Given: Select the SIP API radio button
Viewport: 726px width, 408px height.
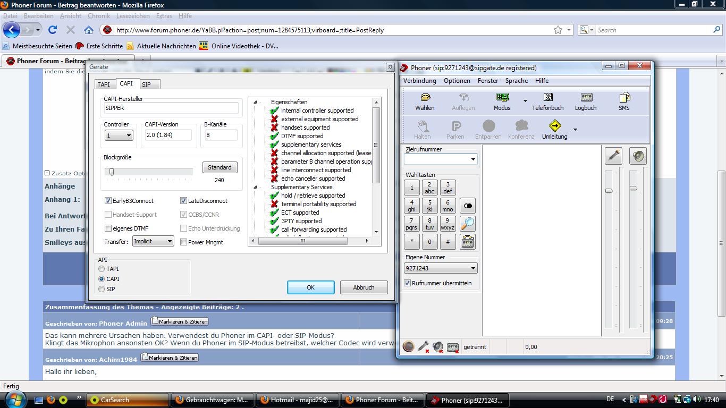Looking at the screenshot, I should tap(102, 289).
